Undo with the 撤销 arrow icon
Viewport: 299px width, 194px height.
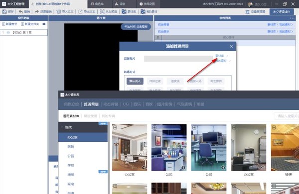[21, 12]
